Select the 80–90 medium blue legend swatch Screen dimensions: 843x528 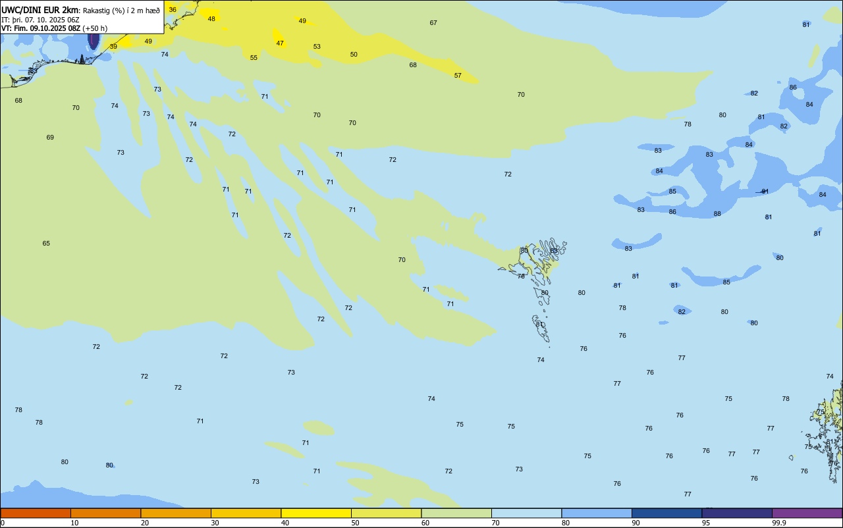[x=597, y=513]
